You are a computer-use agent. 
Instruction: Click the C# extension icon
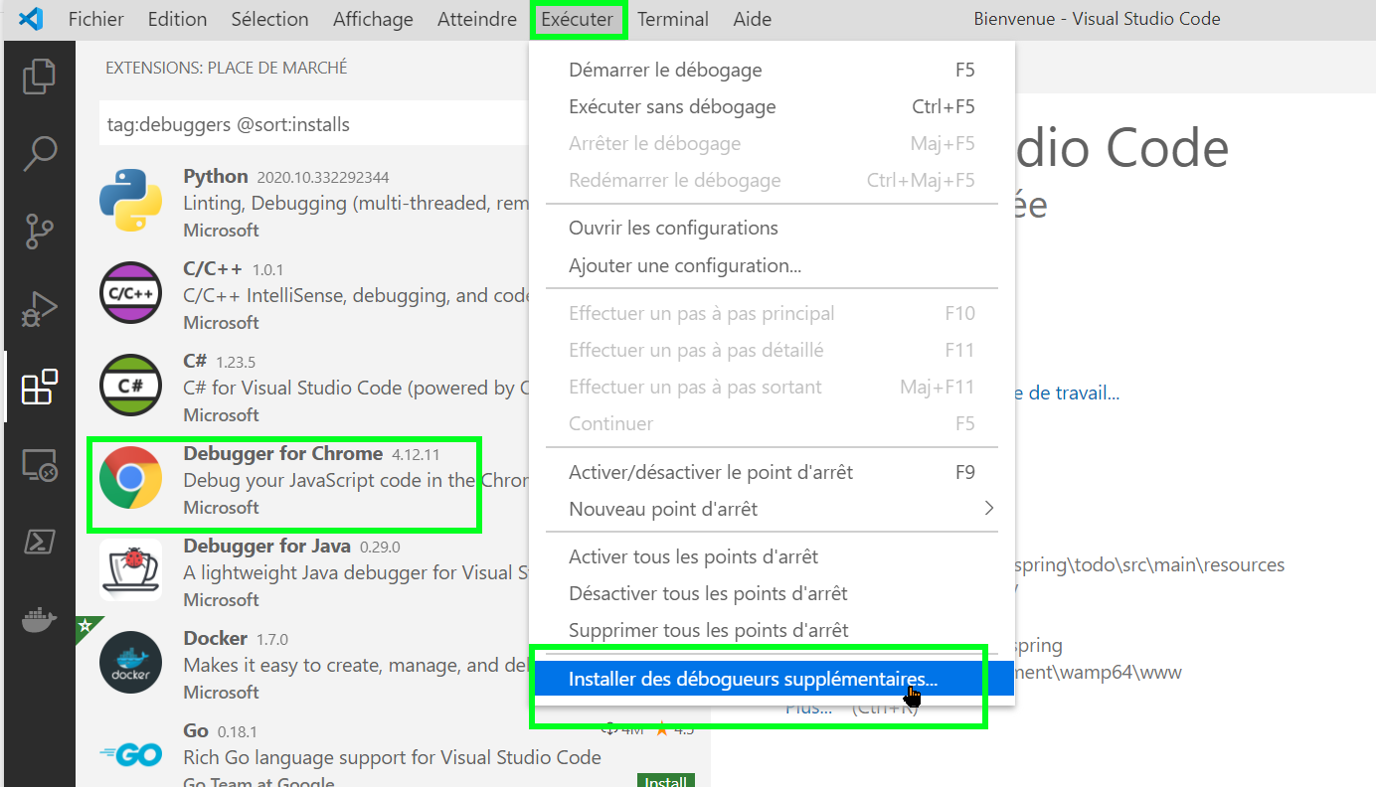coord(130,387)
